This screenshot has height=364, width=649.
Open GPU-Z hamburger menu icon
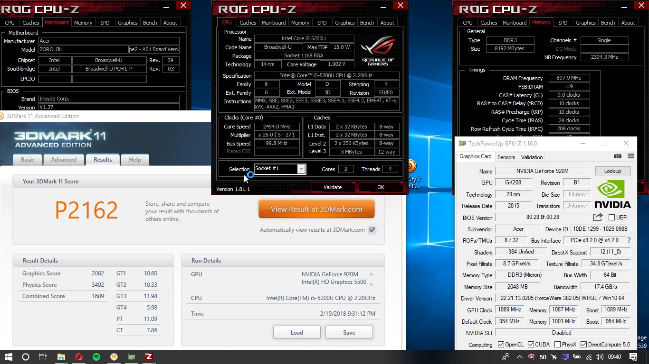click(630, 156)
